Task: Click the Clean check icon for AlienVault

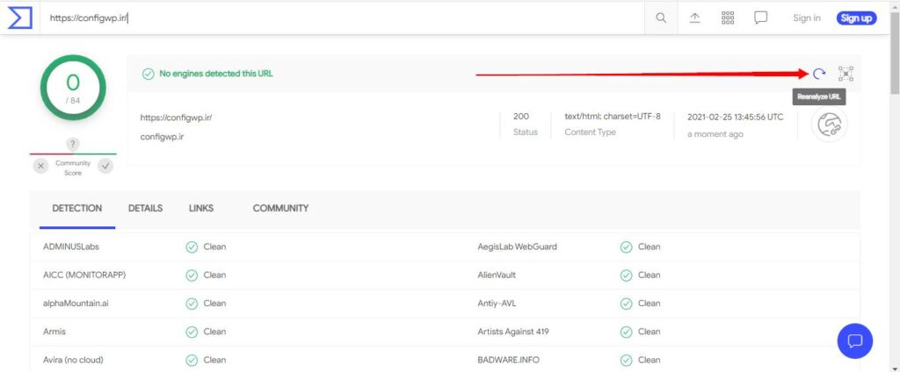Action: [626, 275]
